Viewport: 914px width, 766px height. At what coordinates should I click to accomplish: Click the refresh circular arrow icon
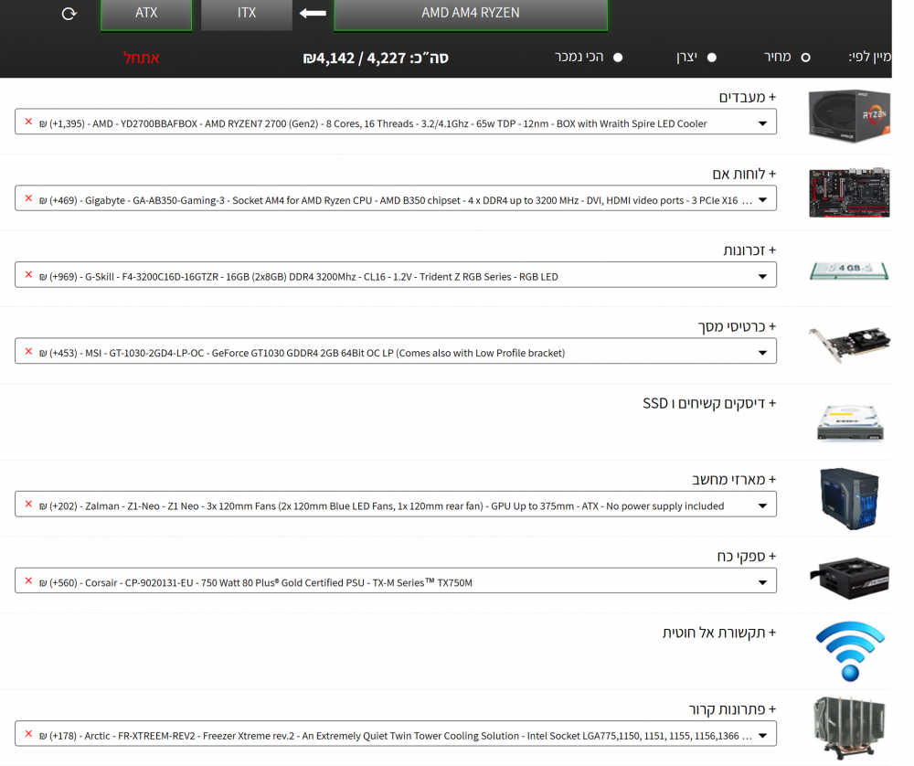tap(69, 14)
